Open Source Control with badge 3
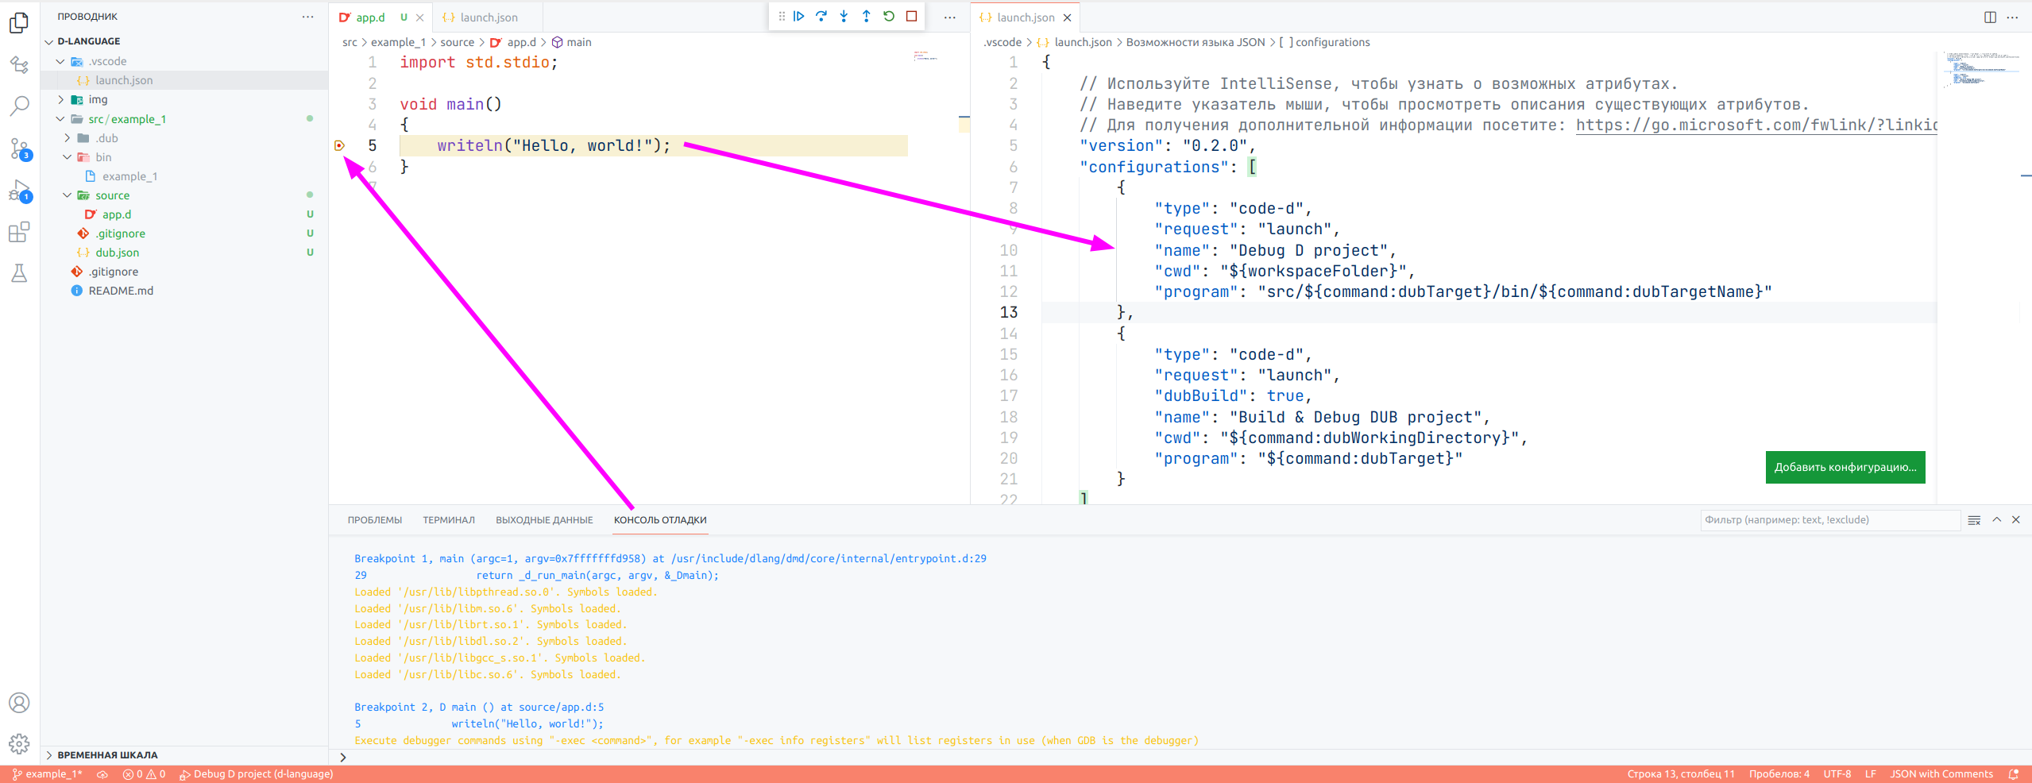The image size is (2032, 783). (x=19, y=148)
